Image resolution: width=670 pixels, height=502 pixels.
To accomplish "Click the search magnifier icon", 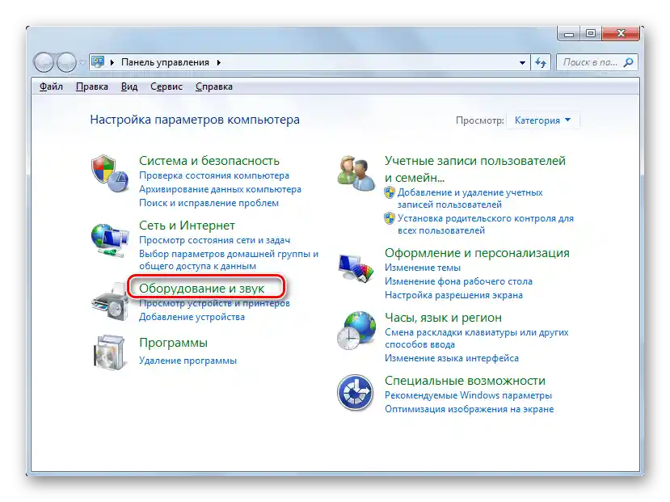I will tap(628, 62).
